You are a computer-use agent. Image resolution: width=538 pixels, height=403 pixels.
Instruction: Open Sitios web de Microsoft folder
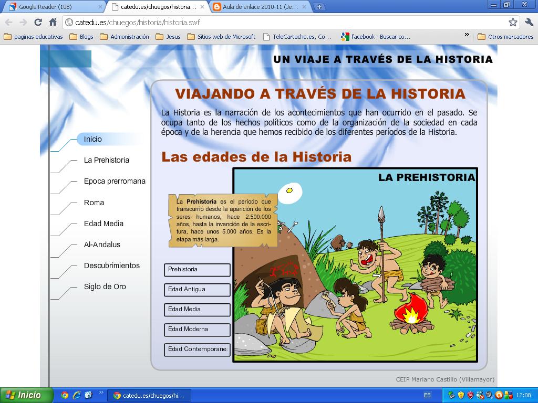(222, 37)
